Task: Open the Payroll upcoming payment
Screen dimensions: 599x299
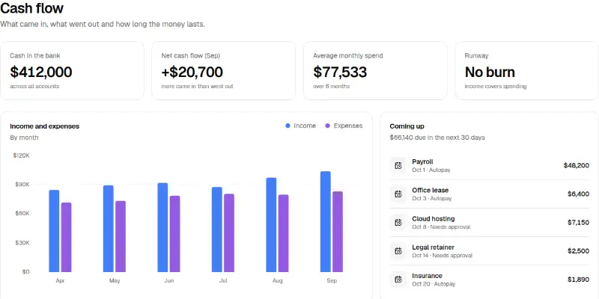Action: click(x=490, y=165)
